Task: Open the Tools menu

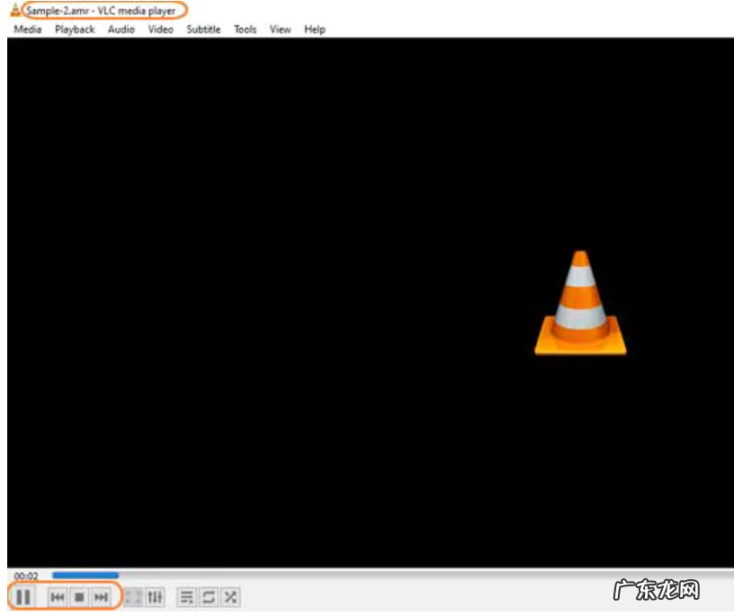Action: coord(246,30)
